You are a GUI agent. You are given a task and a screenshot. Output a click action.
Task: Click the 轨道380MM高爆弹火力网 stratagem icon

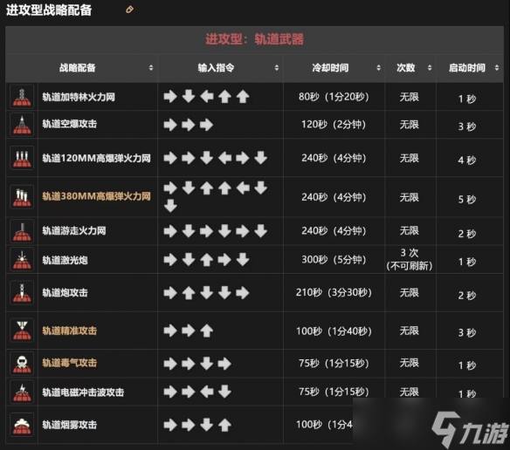point(22,197)
